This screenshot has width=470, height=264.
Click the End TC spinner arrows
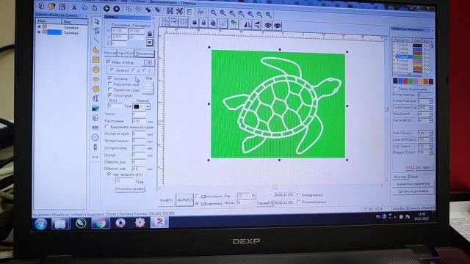[431, 146]
